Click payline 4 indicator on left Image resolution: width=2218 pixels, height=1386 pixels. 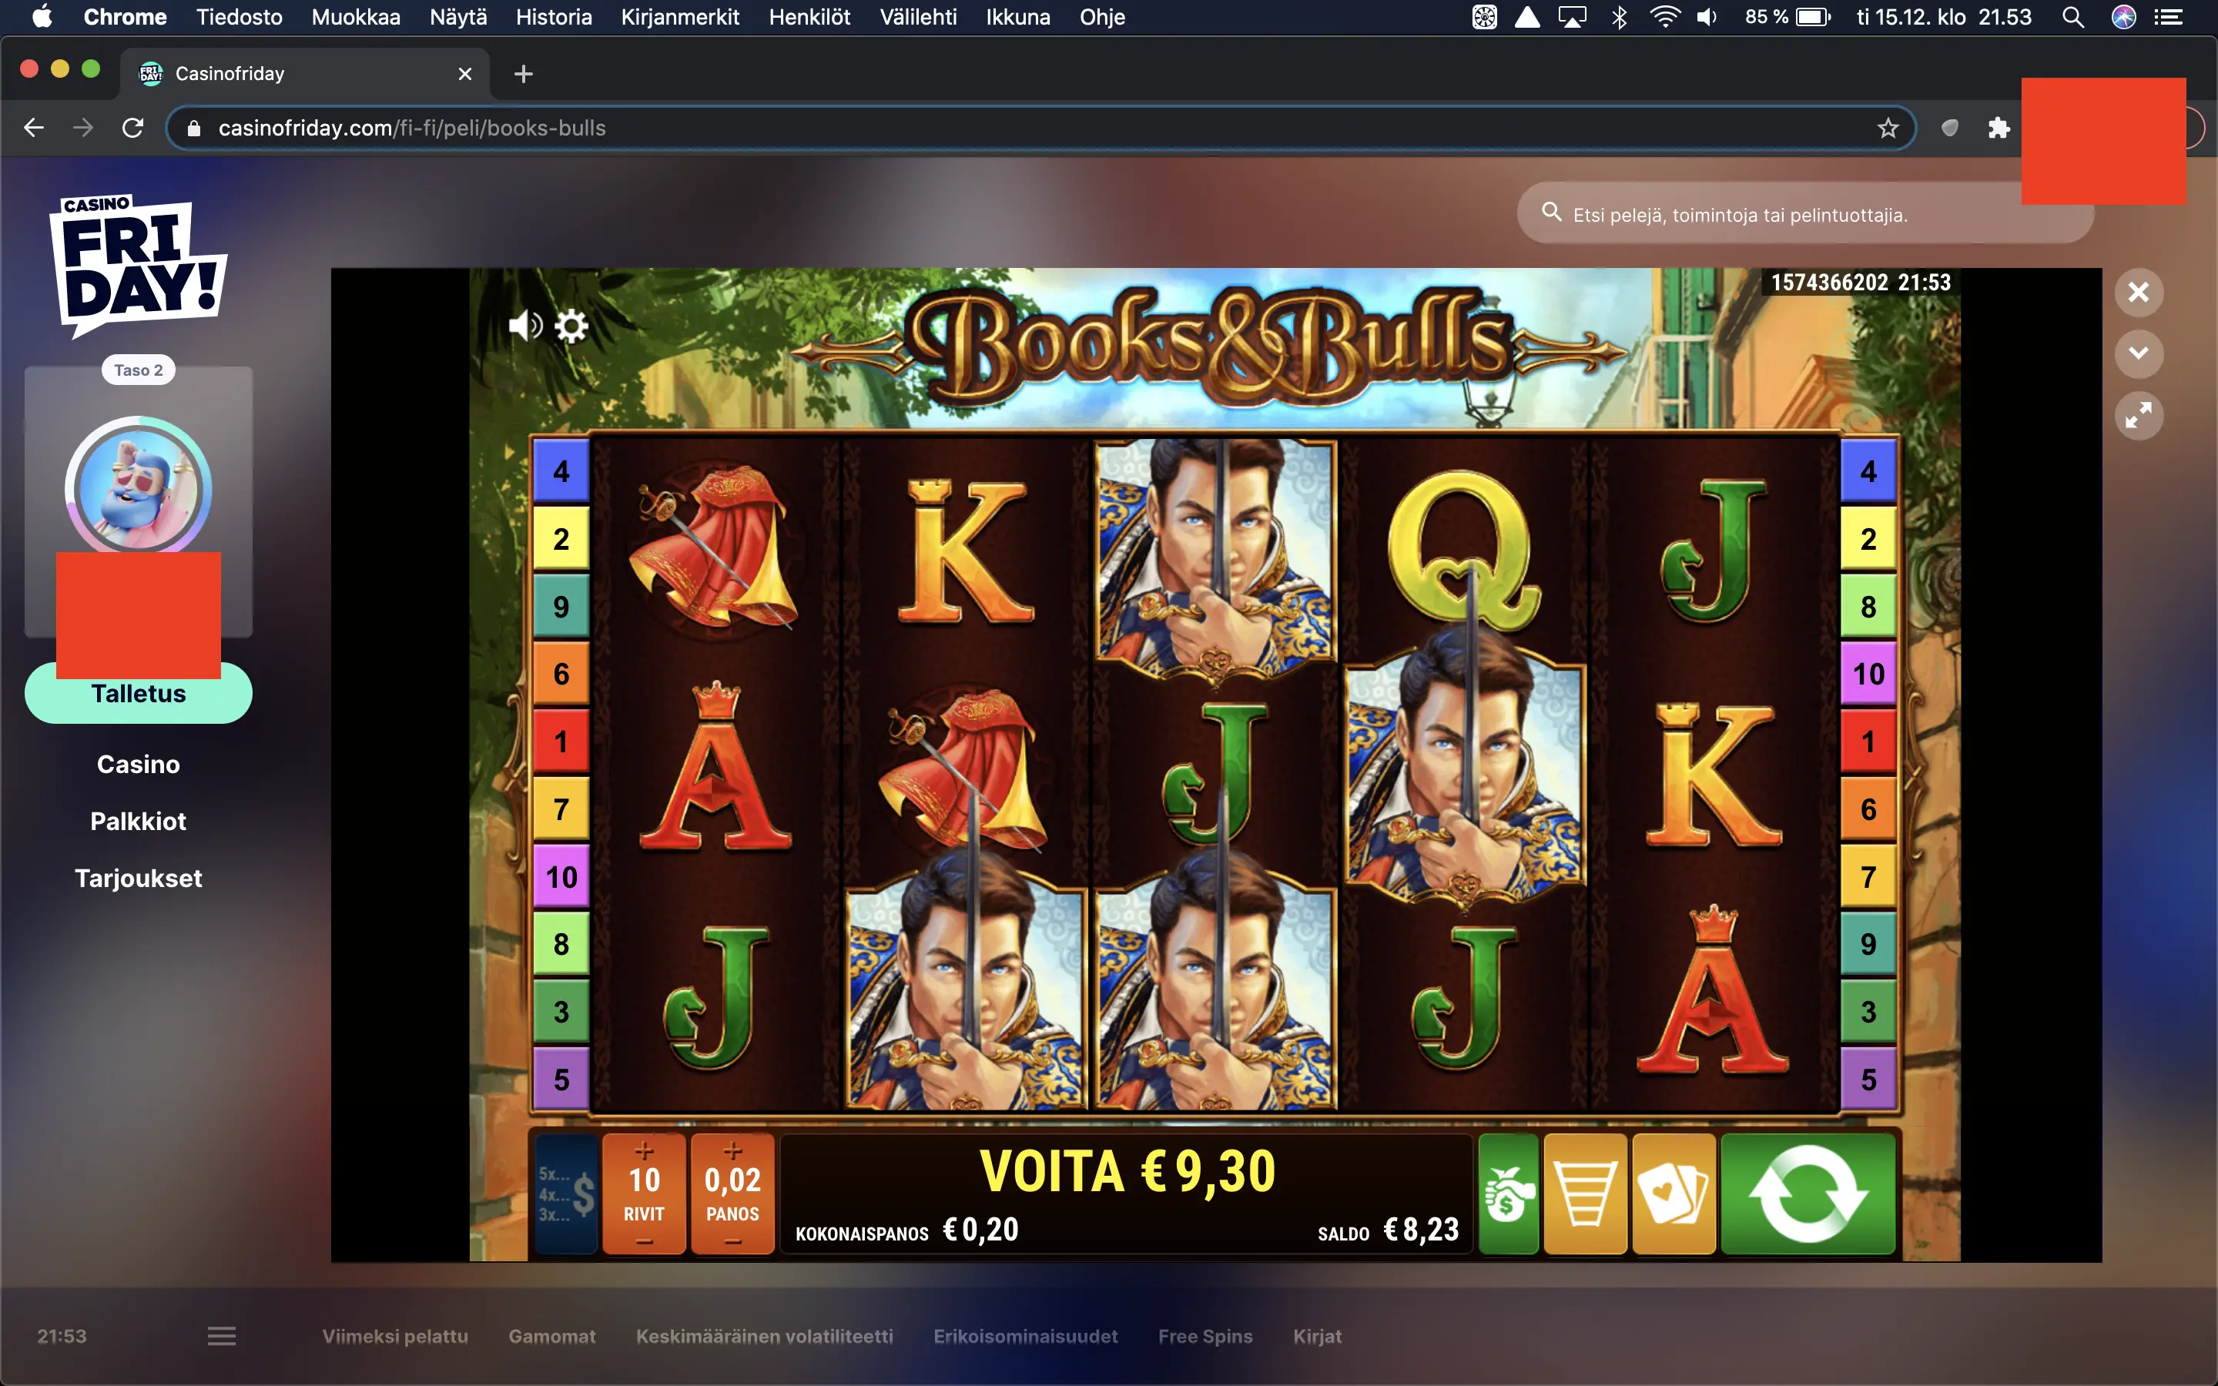coord(561,471)
